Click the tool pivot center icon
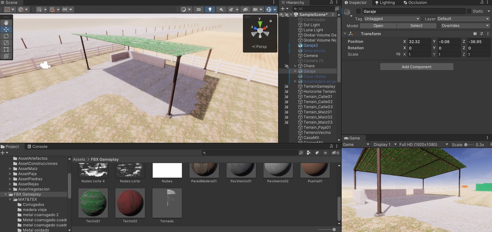This screenshot has width=492, height=232. [x=7, y=9]
